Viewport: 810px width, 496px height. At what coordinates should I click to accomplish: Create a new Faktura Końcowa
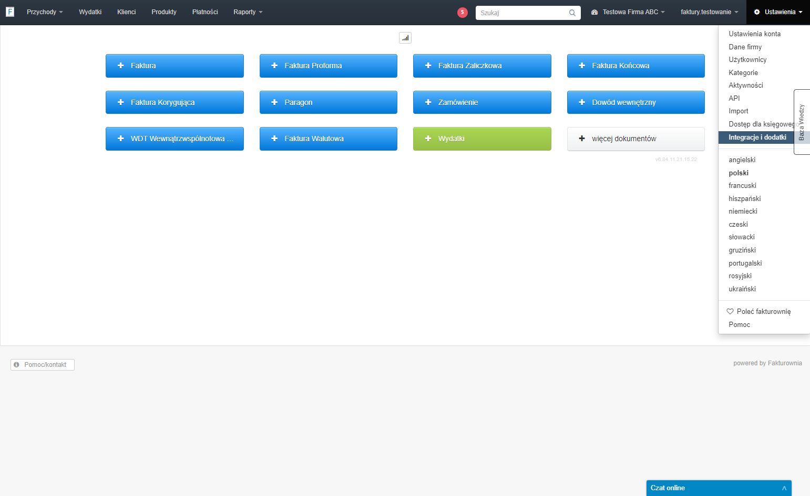click(x=636, y=66)
